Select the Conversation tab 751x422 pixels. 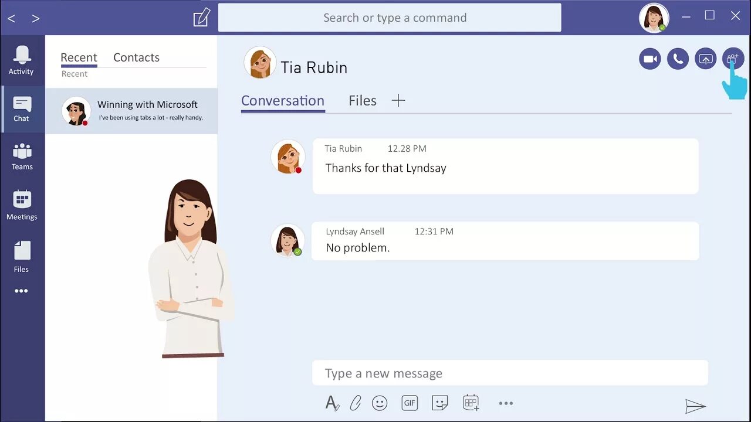(x=283, y=101)
